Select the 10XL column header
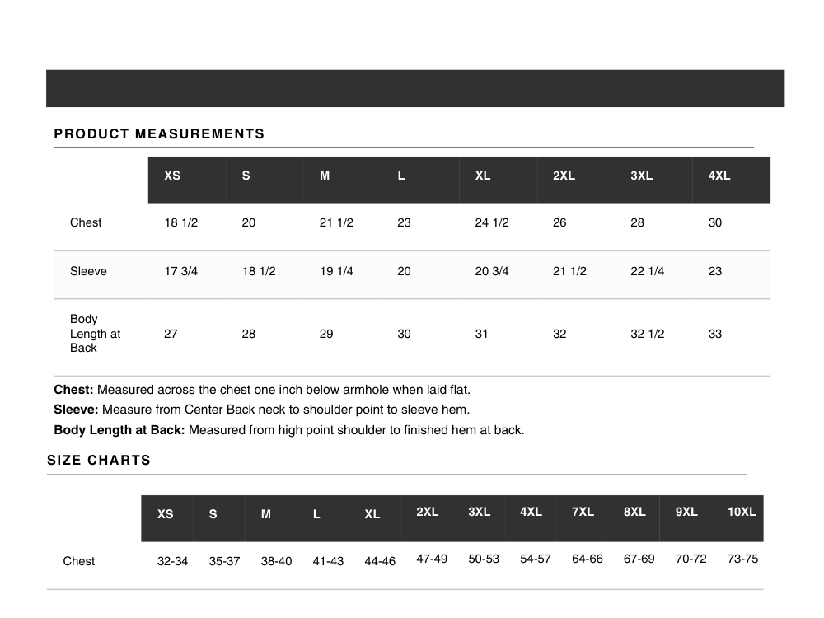This screenshot has width=824, height=618. 742,512
